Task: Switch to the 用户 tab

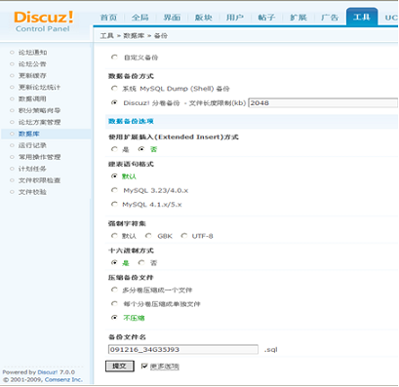Action: pyautogui.click(x=235, y=18)
